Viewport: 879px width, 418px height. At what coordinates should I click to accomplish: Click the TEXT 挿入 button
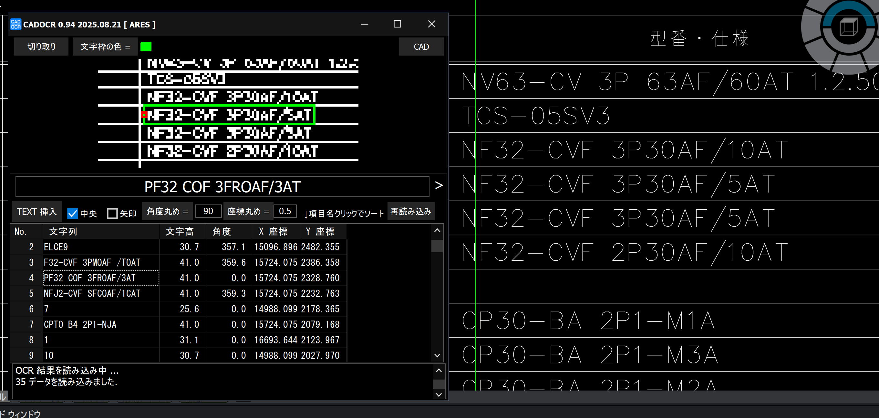point(37,212)
